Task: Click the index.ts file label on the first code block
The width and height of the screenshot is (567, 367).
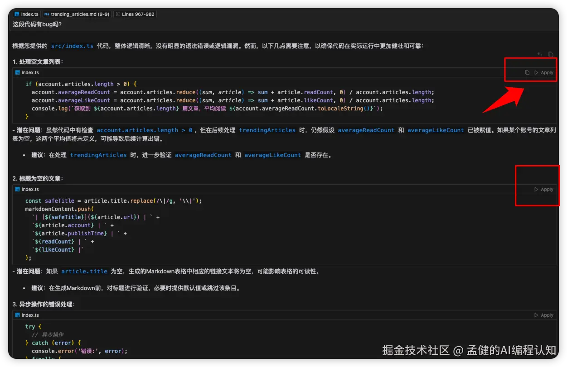Action: 27,72
